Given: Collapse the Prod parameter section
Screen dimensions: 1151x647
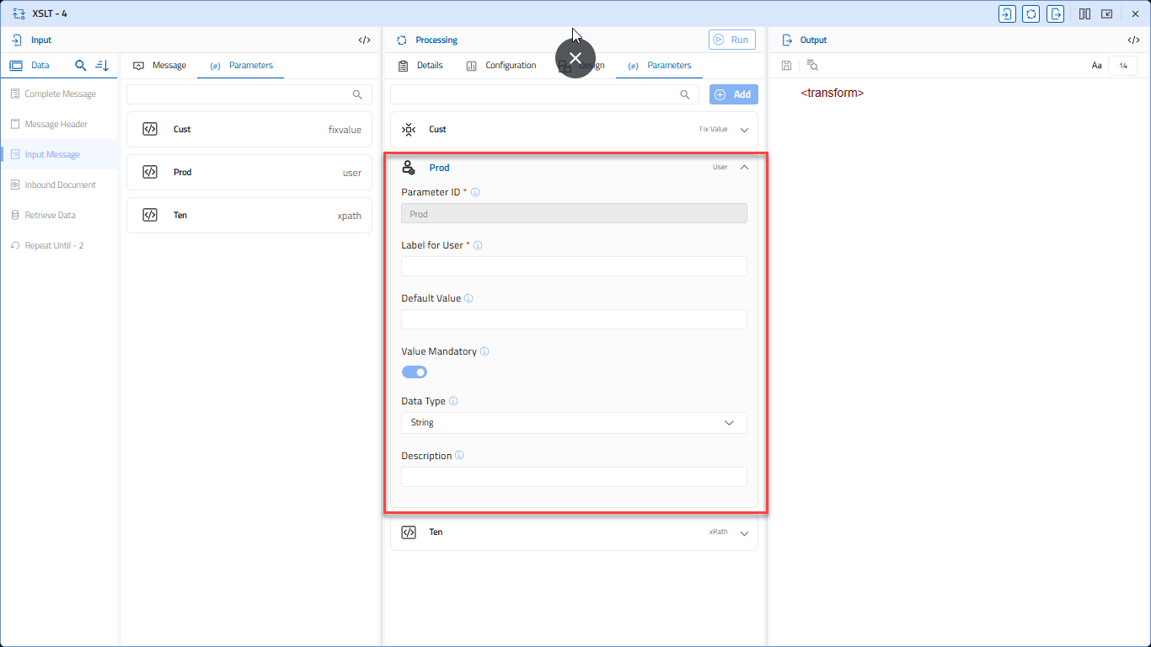Looking at the screenshot, I should point(744,167).
